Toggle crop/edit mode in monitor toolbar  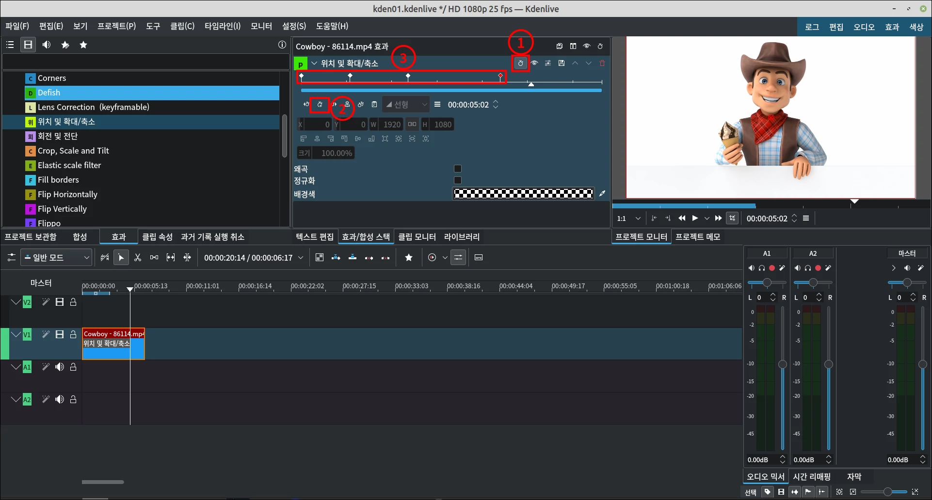732,219
